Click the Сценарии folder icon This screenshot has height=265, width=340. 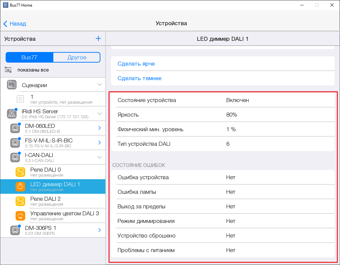pos(12,85)
